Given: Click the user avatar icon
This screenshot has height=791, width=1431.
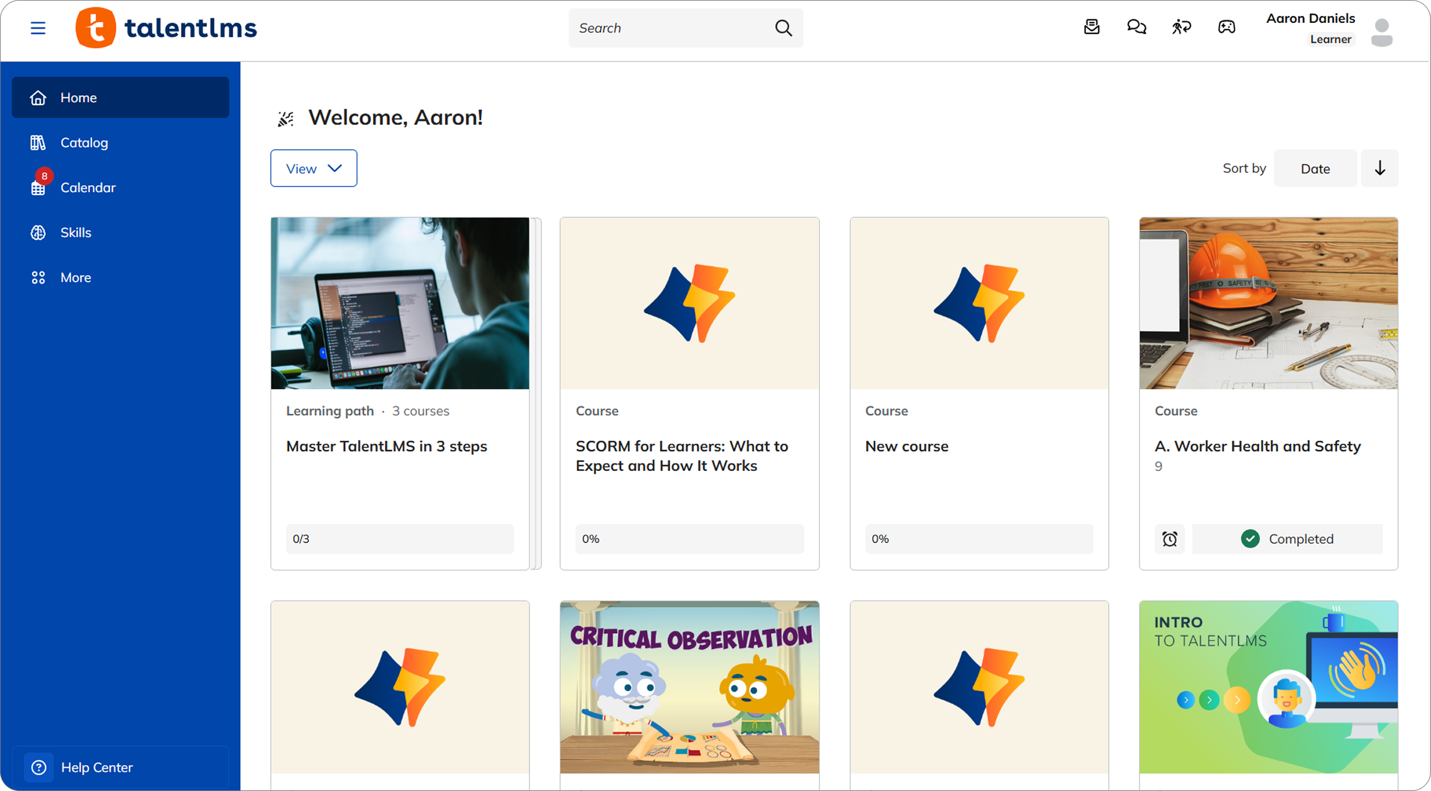Looking at the screenshot, I should (1382, 32).
